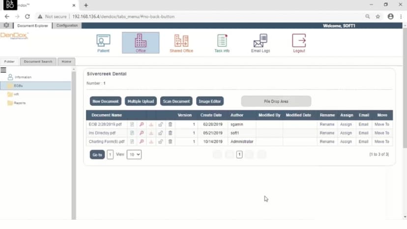Click the Go to button
The image size is (407, 229).
tap(97, 154)
